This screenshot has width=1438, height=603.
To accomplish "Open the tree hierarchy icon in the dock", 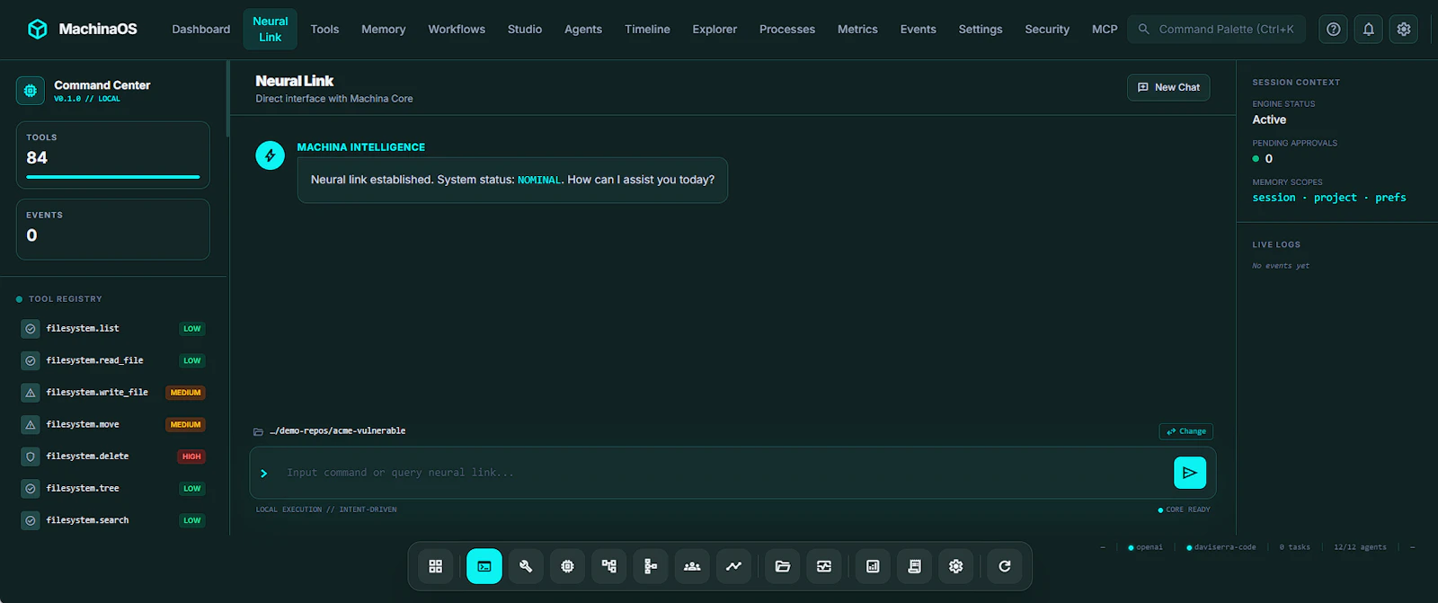I will point(651,566).
